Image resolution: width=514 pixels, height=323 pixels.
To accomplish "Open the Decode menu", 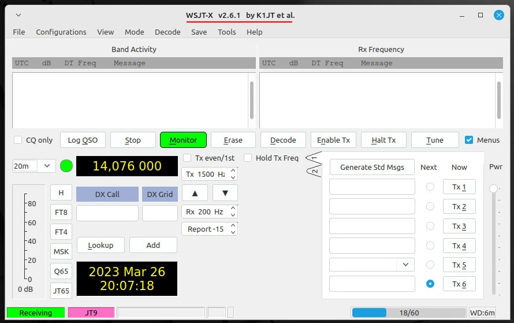I will [x=167, y=32].
